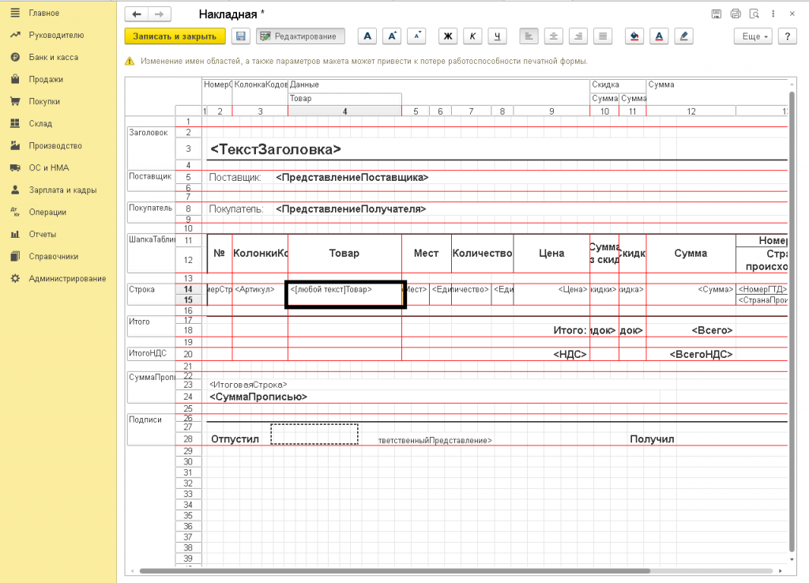Toggle italic formatting (К button)

click(472, 36)
